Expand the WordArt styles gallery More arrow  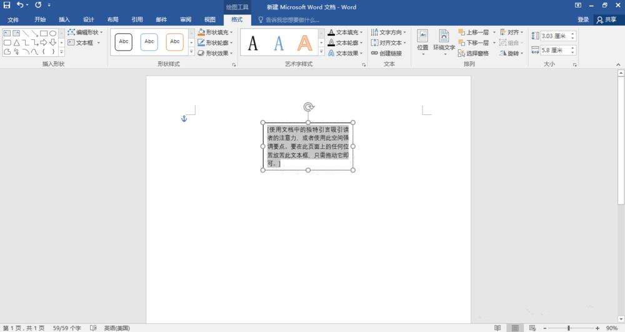321,52
